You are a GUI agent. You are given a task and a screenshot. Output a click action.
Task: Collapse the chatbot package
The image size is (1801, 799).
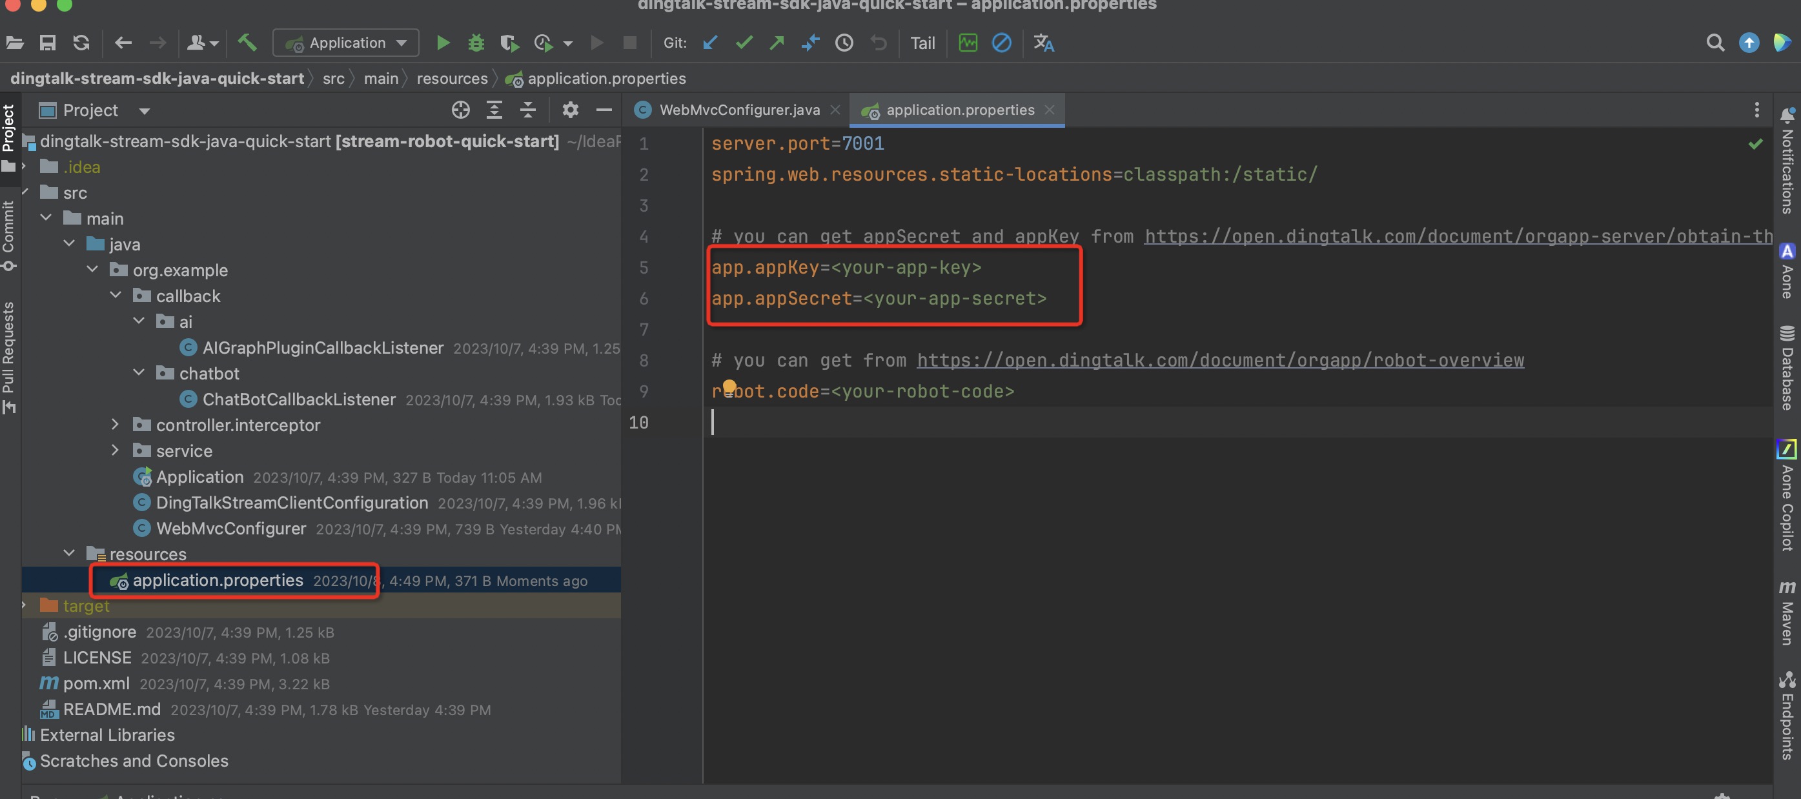[138, 373]
